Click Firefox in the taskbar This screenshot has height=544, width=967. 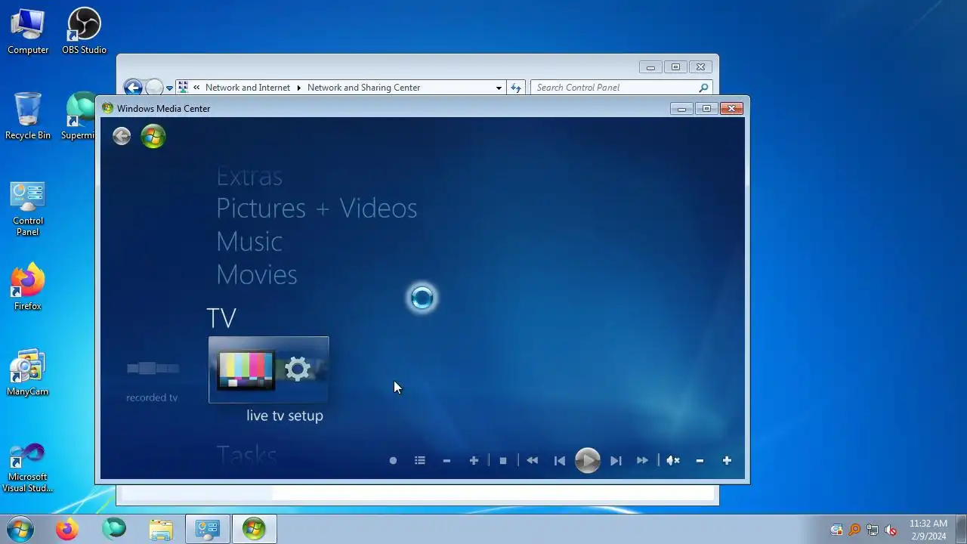(x=67, y=529)
